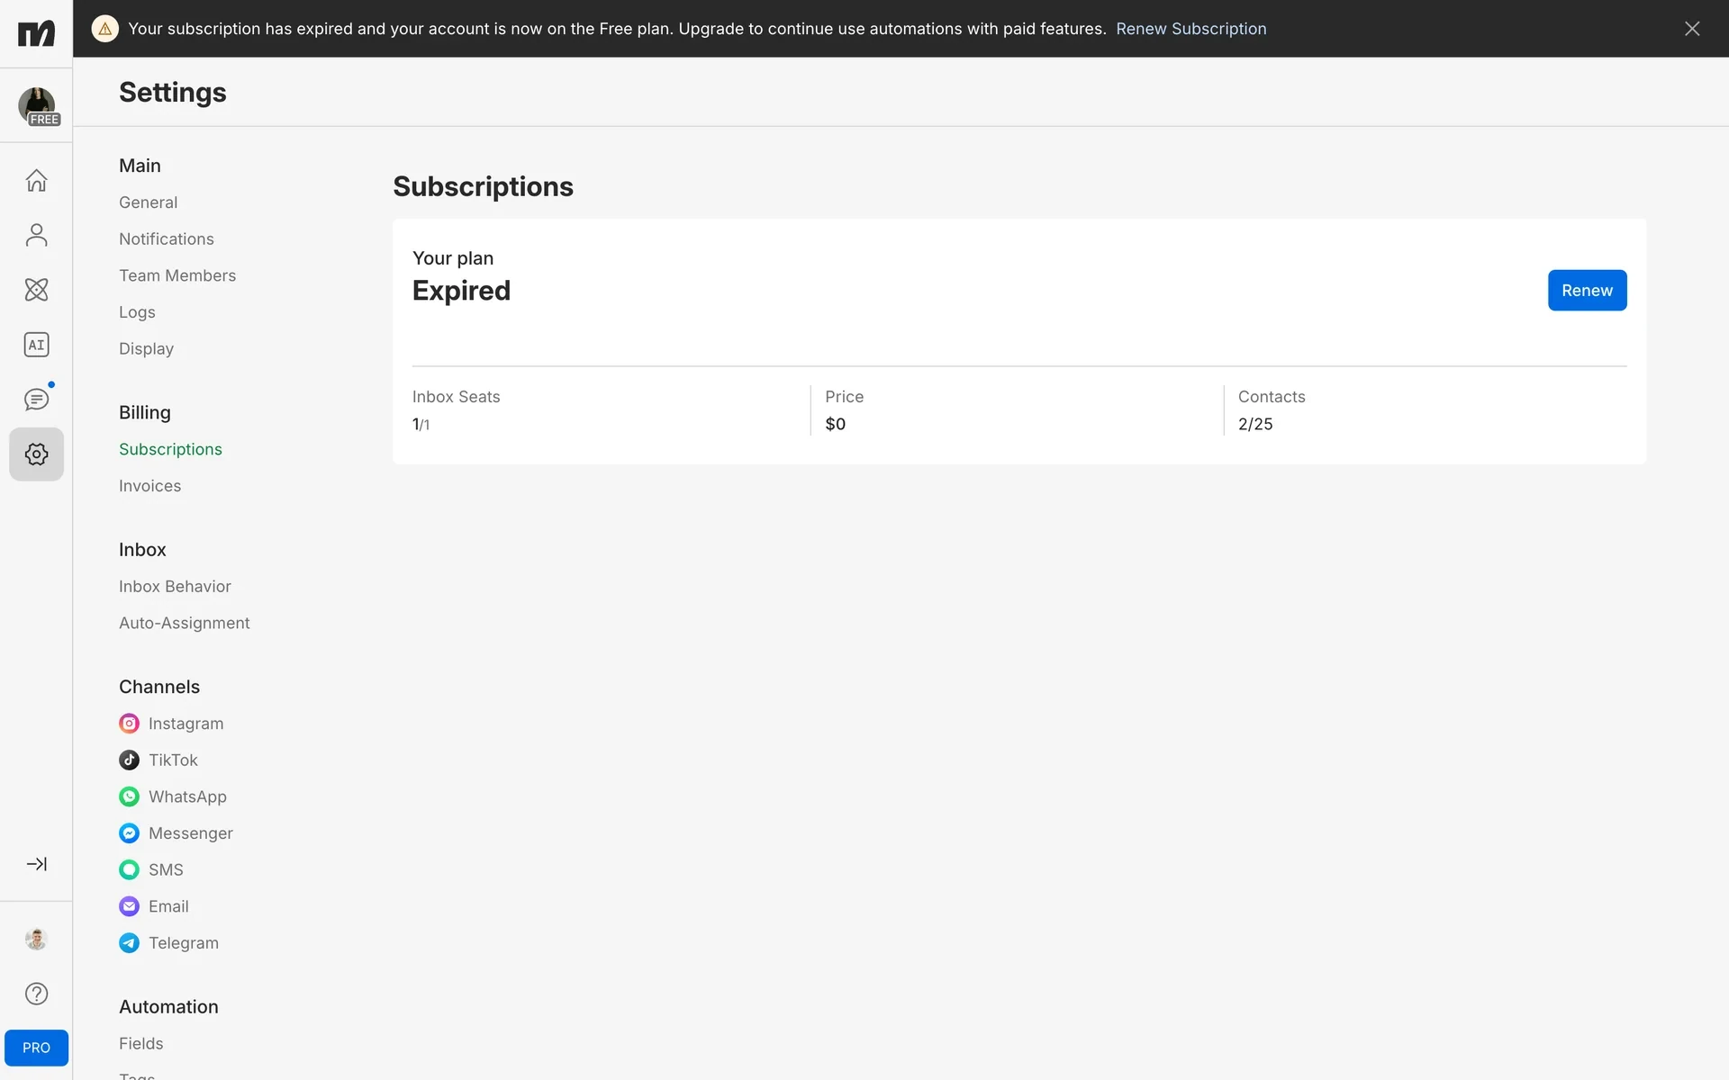
Task: Open TikTok channel settings label
Action: 173,760
